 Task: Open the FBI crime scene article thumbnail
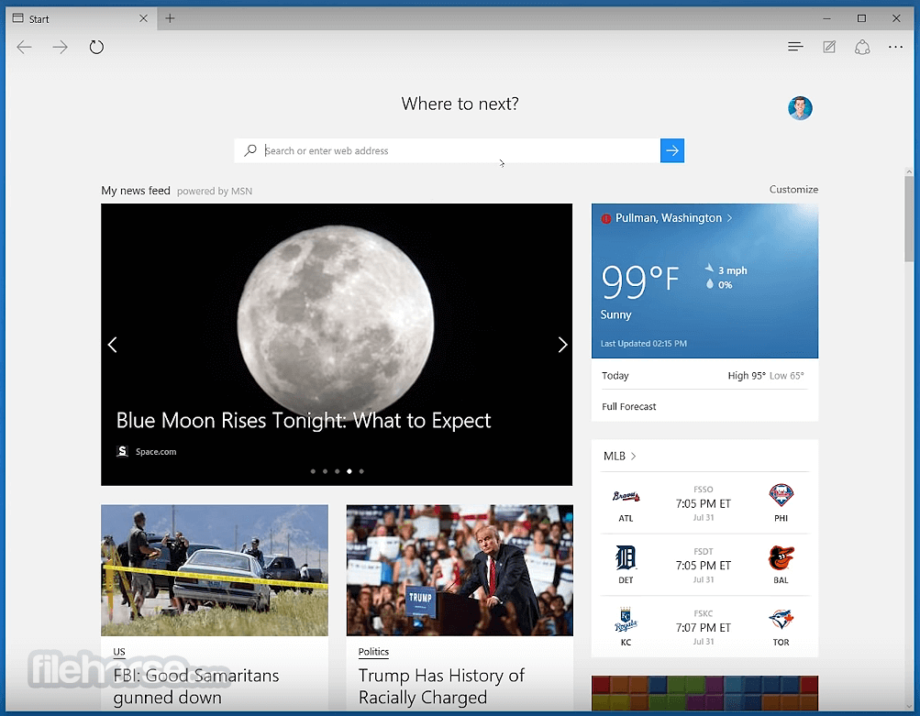point(214,570)
